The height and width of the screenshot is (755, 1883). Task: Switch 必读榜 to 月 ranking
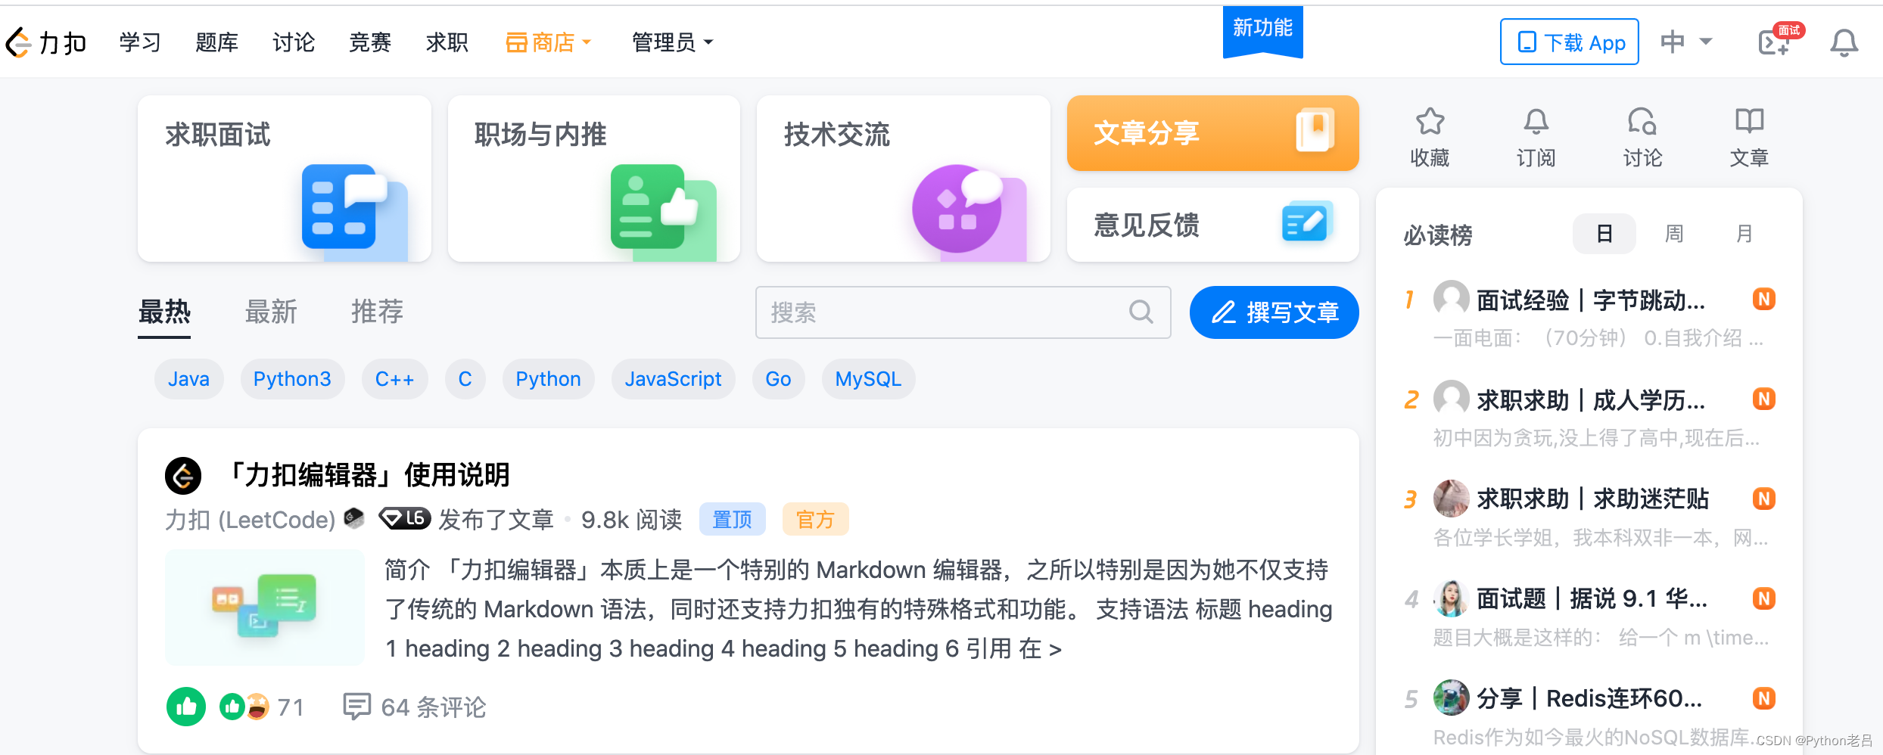[1744, 234]
